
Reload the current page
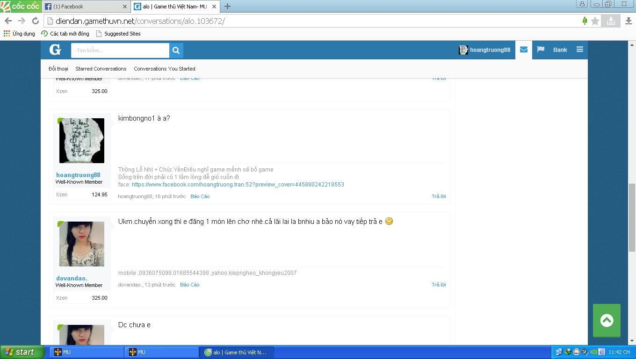[x=35, y=21]
